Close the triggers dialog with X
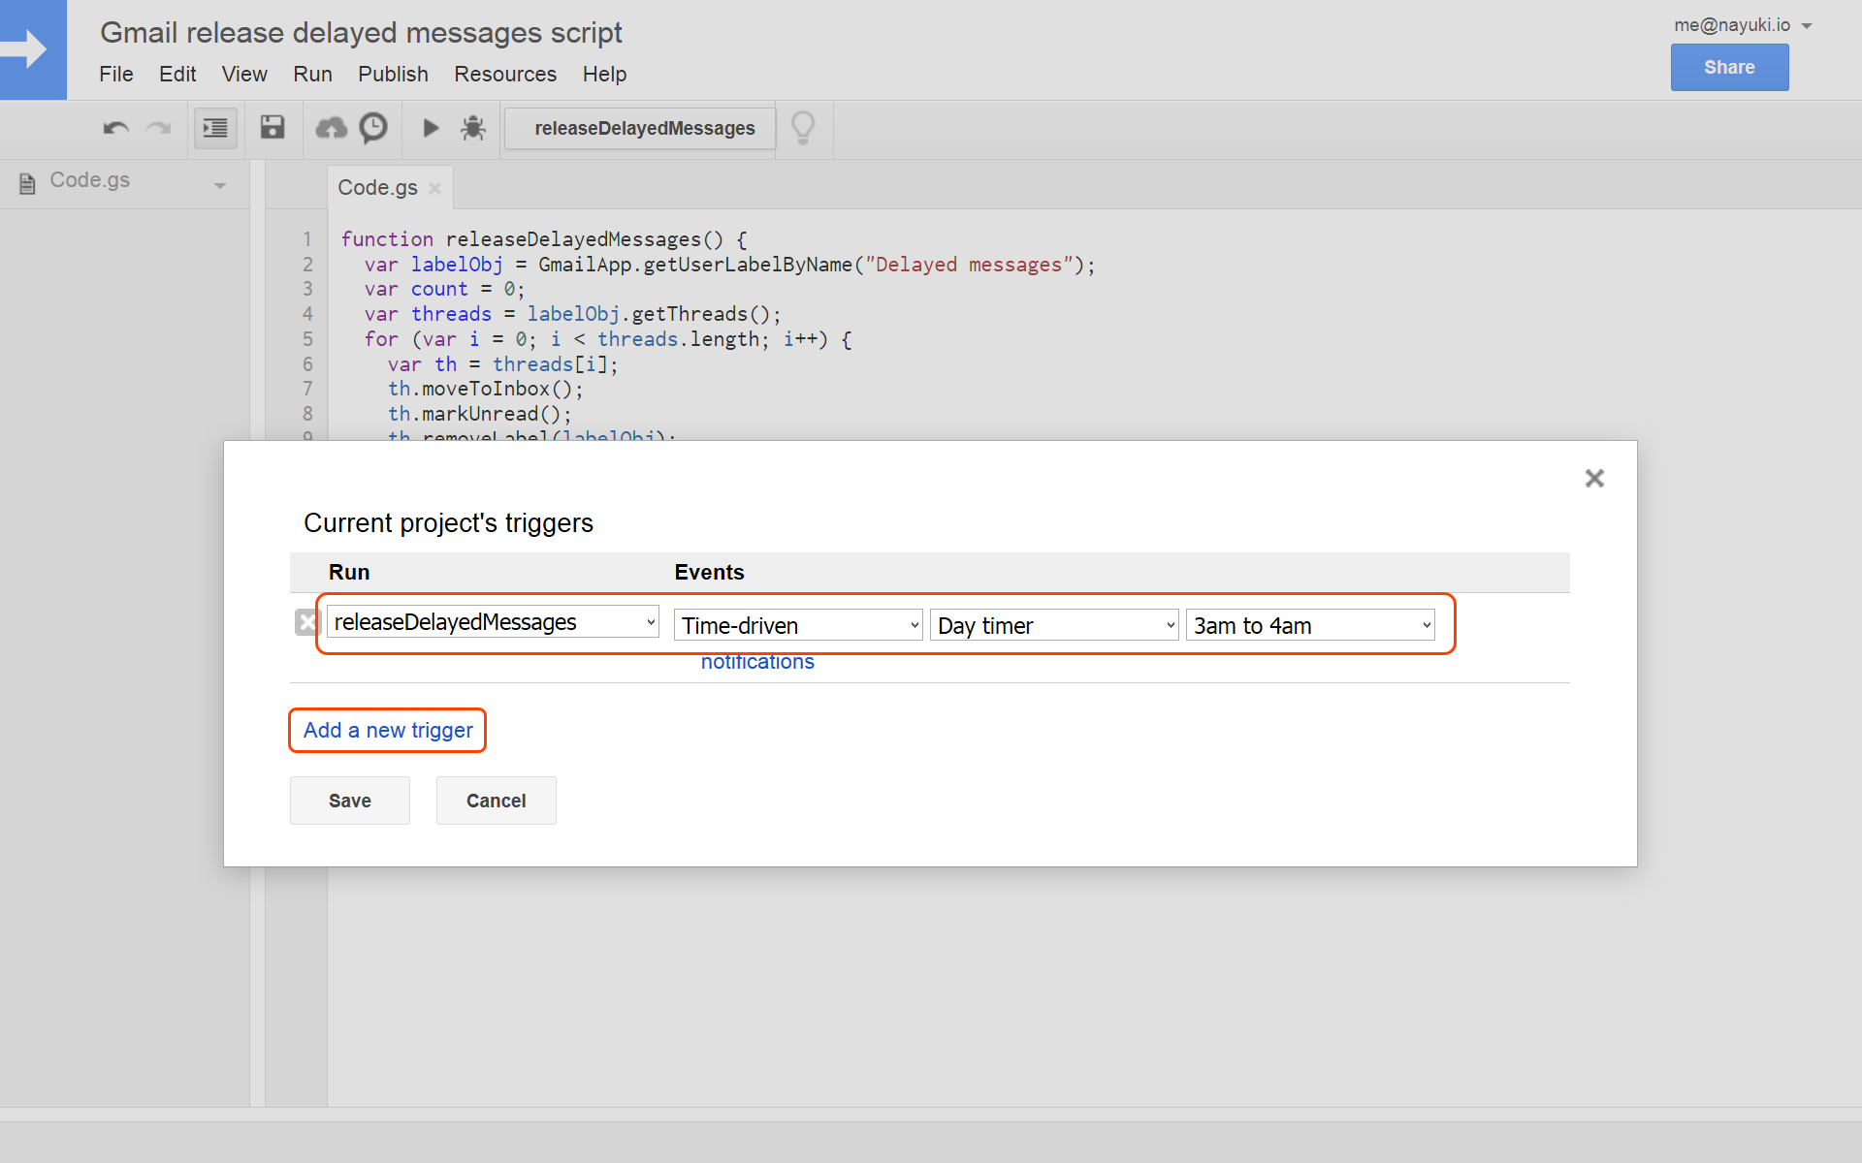The height and width of the screenshot is (1163, 1862). click(x=1594, y=478)
